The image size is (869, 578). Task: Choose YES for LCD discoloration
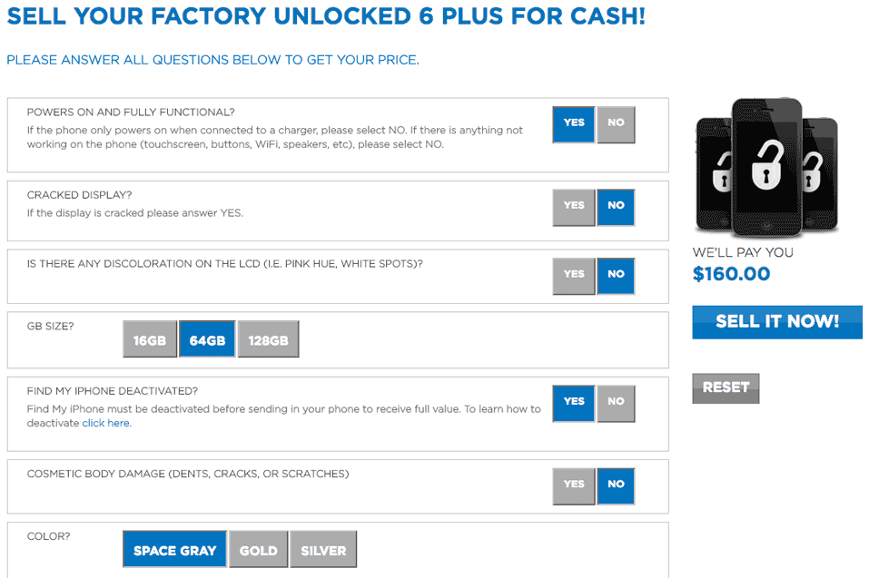tap(574, 276)
